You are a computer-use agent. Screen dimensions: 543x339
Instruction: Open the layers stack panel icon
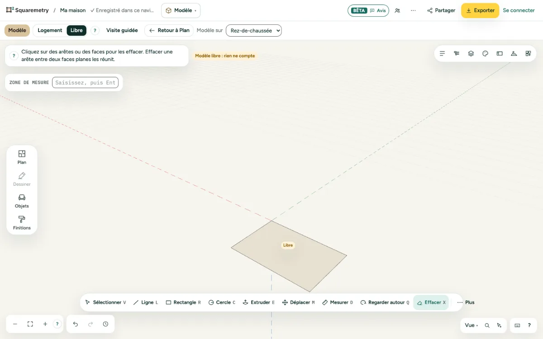pos(471,53)
